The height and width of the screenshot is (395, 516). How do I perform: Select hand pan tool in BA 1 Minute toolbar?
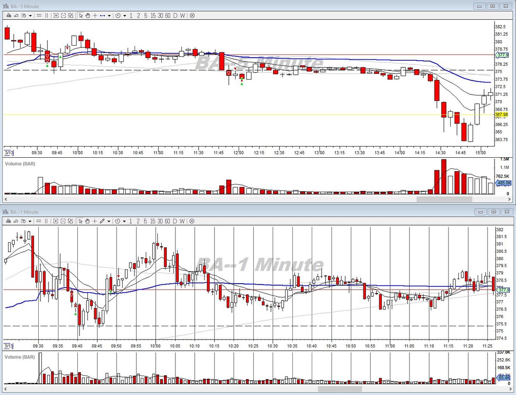coord(87,221)
